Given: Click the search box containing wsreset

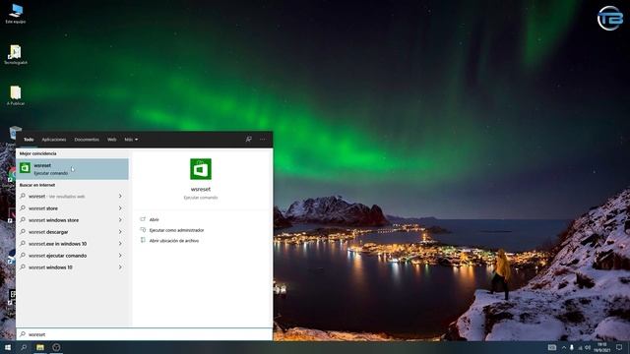Looking at the screenshot, I should [x=145, y=334].
